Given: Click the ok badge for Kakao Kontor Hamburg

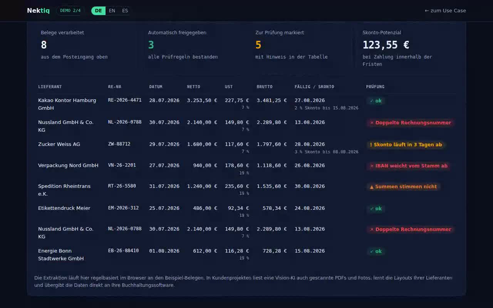Looking at the screenshot, I should (376, 101).
